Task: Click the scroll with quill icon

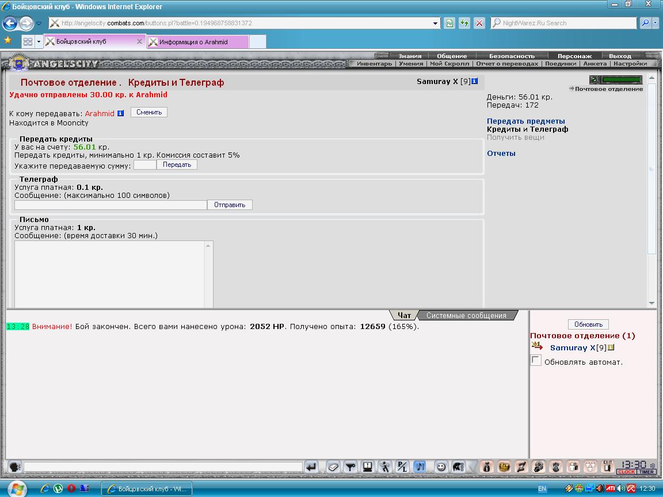Action: point(521,467)
